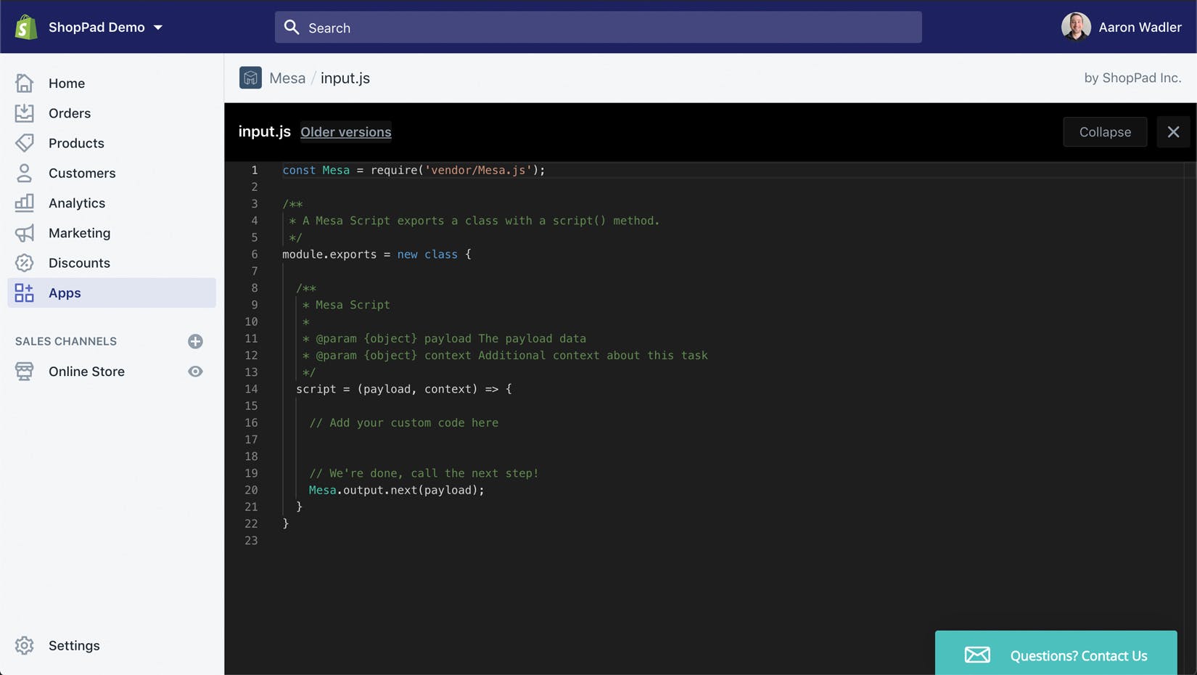Image resolution: width=1197 pixels, height=675 pixels.
Task: Click the Online Store storefront icon
Action: click(x=24, y=371)
